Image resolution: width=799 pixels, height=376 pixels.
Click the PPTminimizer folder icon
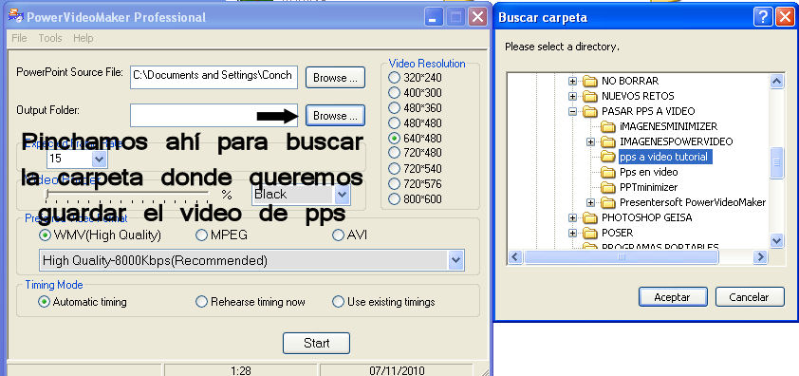(608, 187)
